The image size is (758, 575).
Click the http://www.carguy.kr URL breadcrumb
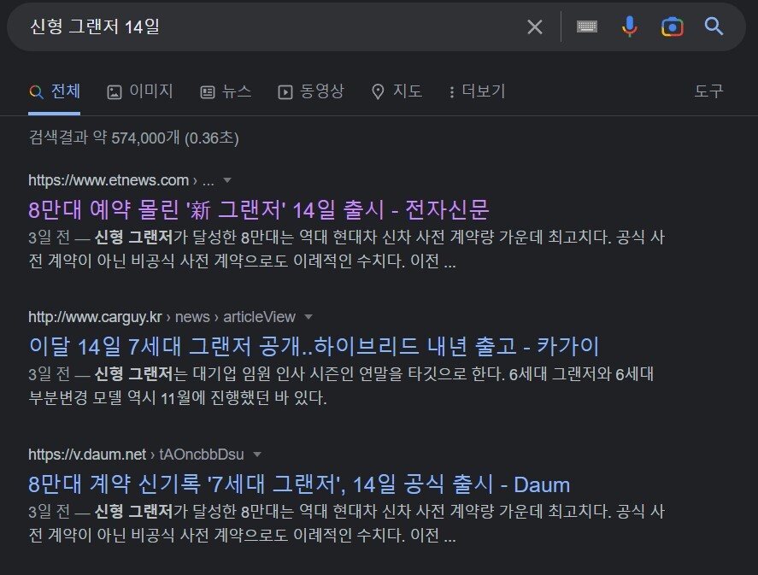pyautogui.click(x=162, y=317)
